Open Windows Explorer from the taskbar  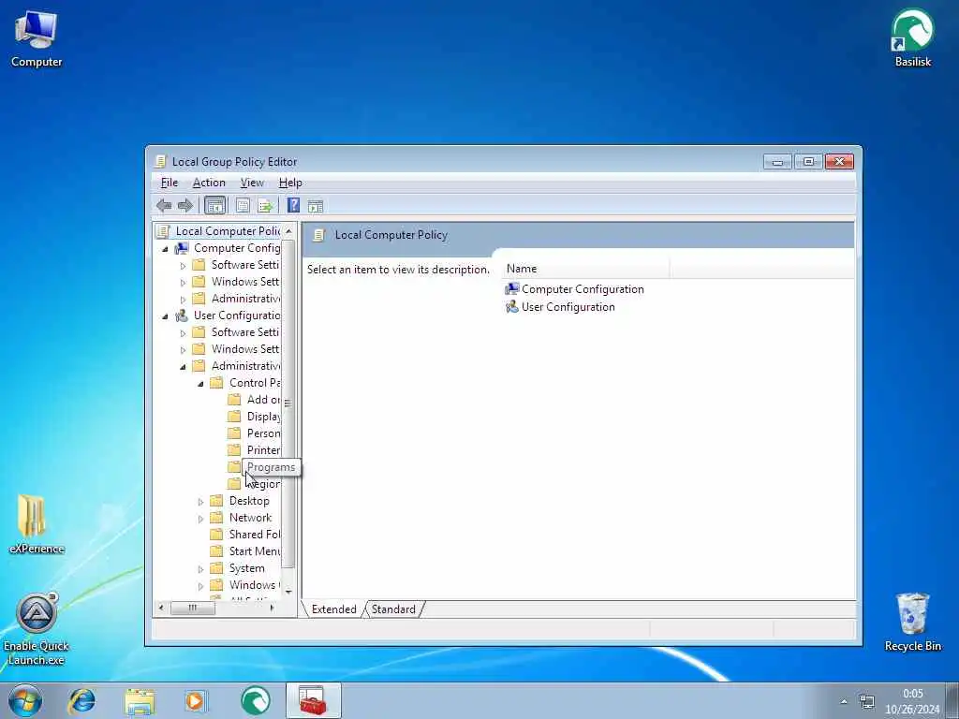click(x=140, y=700)
